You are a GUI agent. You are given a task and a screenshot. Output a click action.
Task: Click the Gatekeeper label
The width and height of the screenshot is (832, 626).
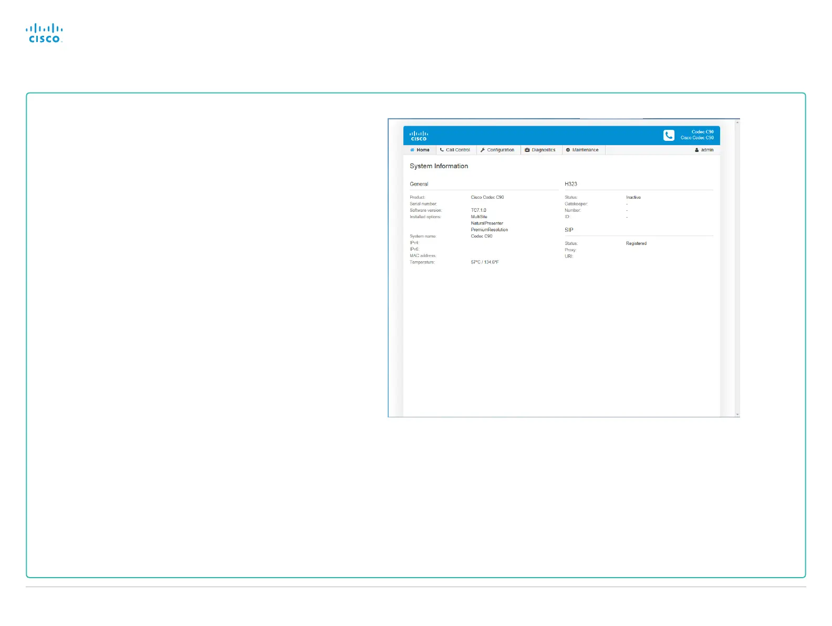(576, 204)
